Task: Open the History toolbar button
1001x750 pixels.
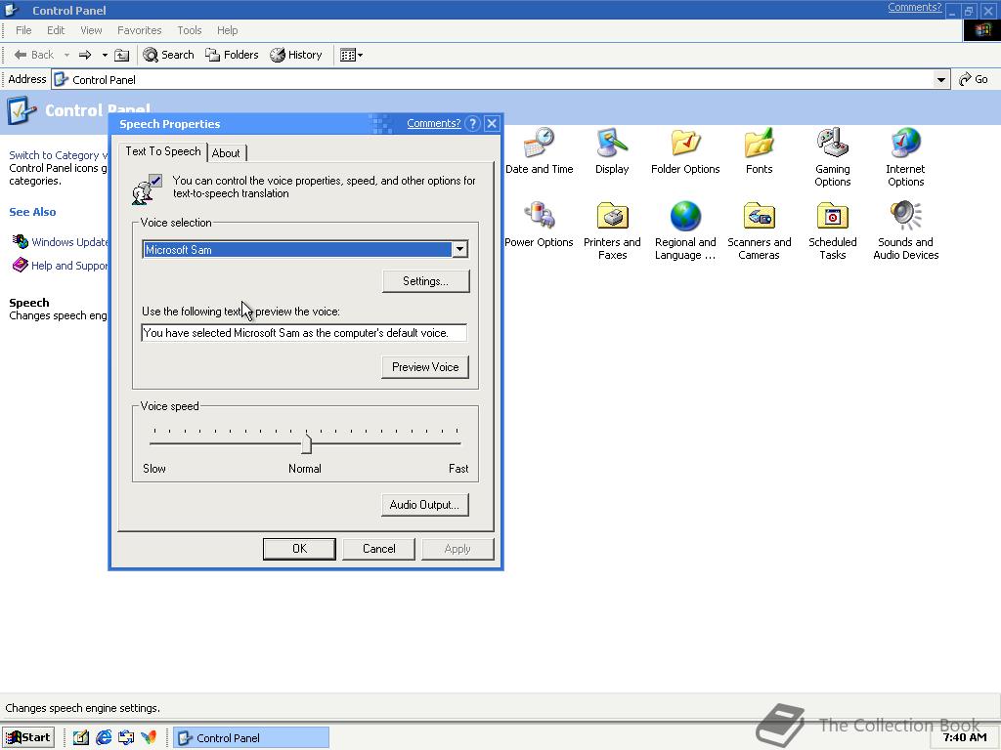Action: click(295, 55)
